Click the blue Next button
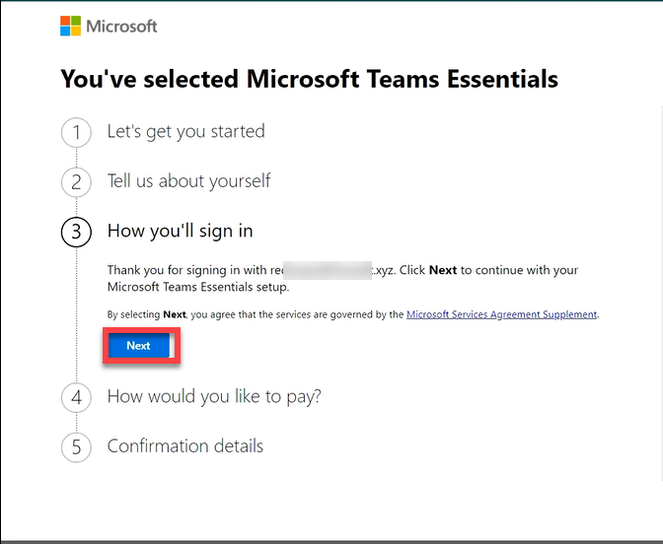Viewport: 663px width, 544px height. point(141,346)
